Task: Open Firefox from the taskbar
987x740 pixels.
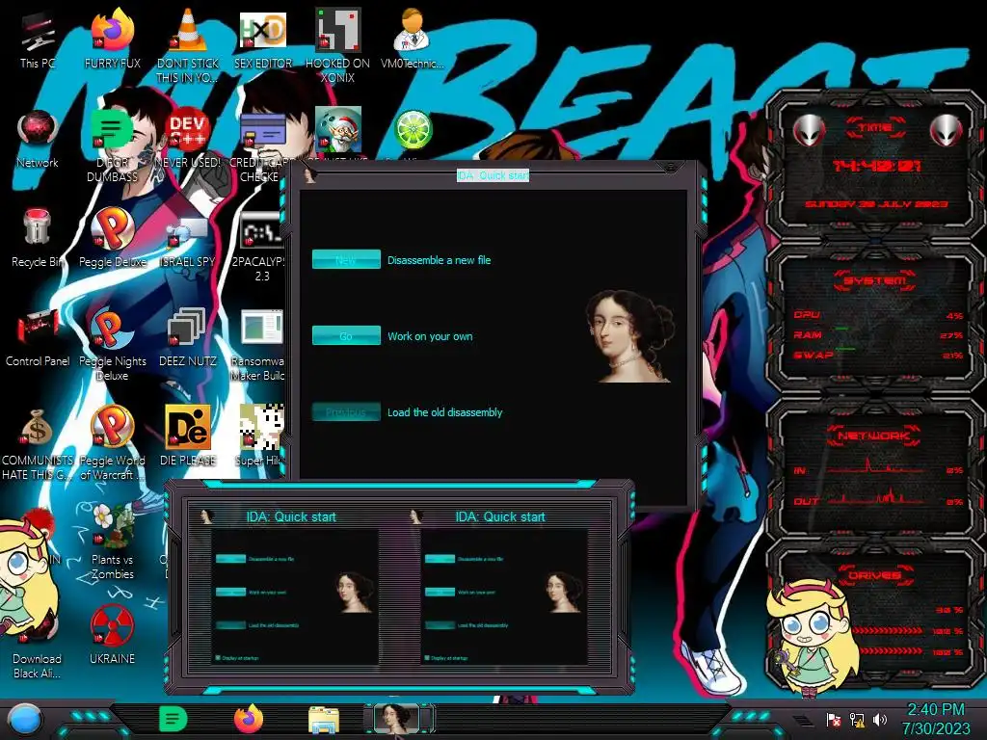Action: pyautogui.click(x=248, y=719)
